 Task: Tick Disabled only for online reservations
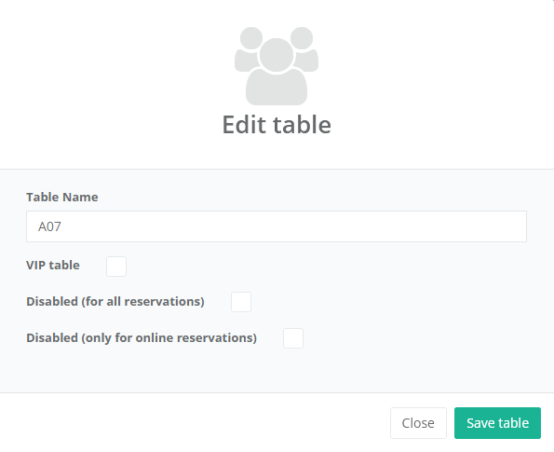(x=293, y=338)
